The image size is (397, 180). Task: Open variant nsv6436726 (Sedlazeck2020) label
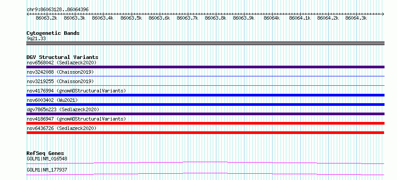click(62, 128)
